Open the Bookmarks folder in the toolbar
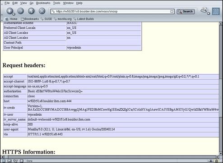This screenshot has height=163, width=223. 30,19
